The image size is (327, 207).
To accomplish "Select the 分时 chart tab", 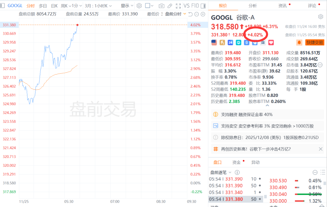I will pyautogui.click(x=30, y=6).
